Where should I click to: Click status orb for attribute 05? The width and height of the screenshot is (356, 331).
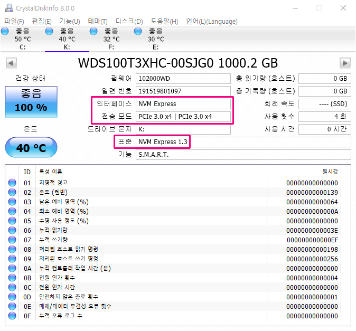[12, 221]
